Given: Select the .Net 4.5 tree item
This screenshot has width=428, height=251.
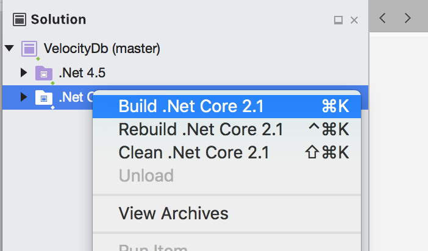Looking at the screenshot, I should point(82,73).
